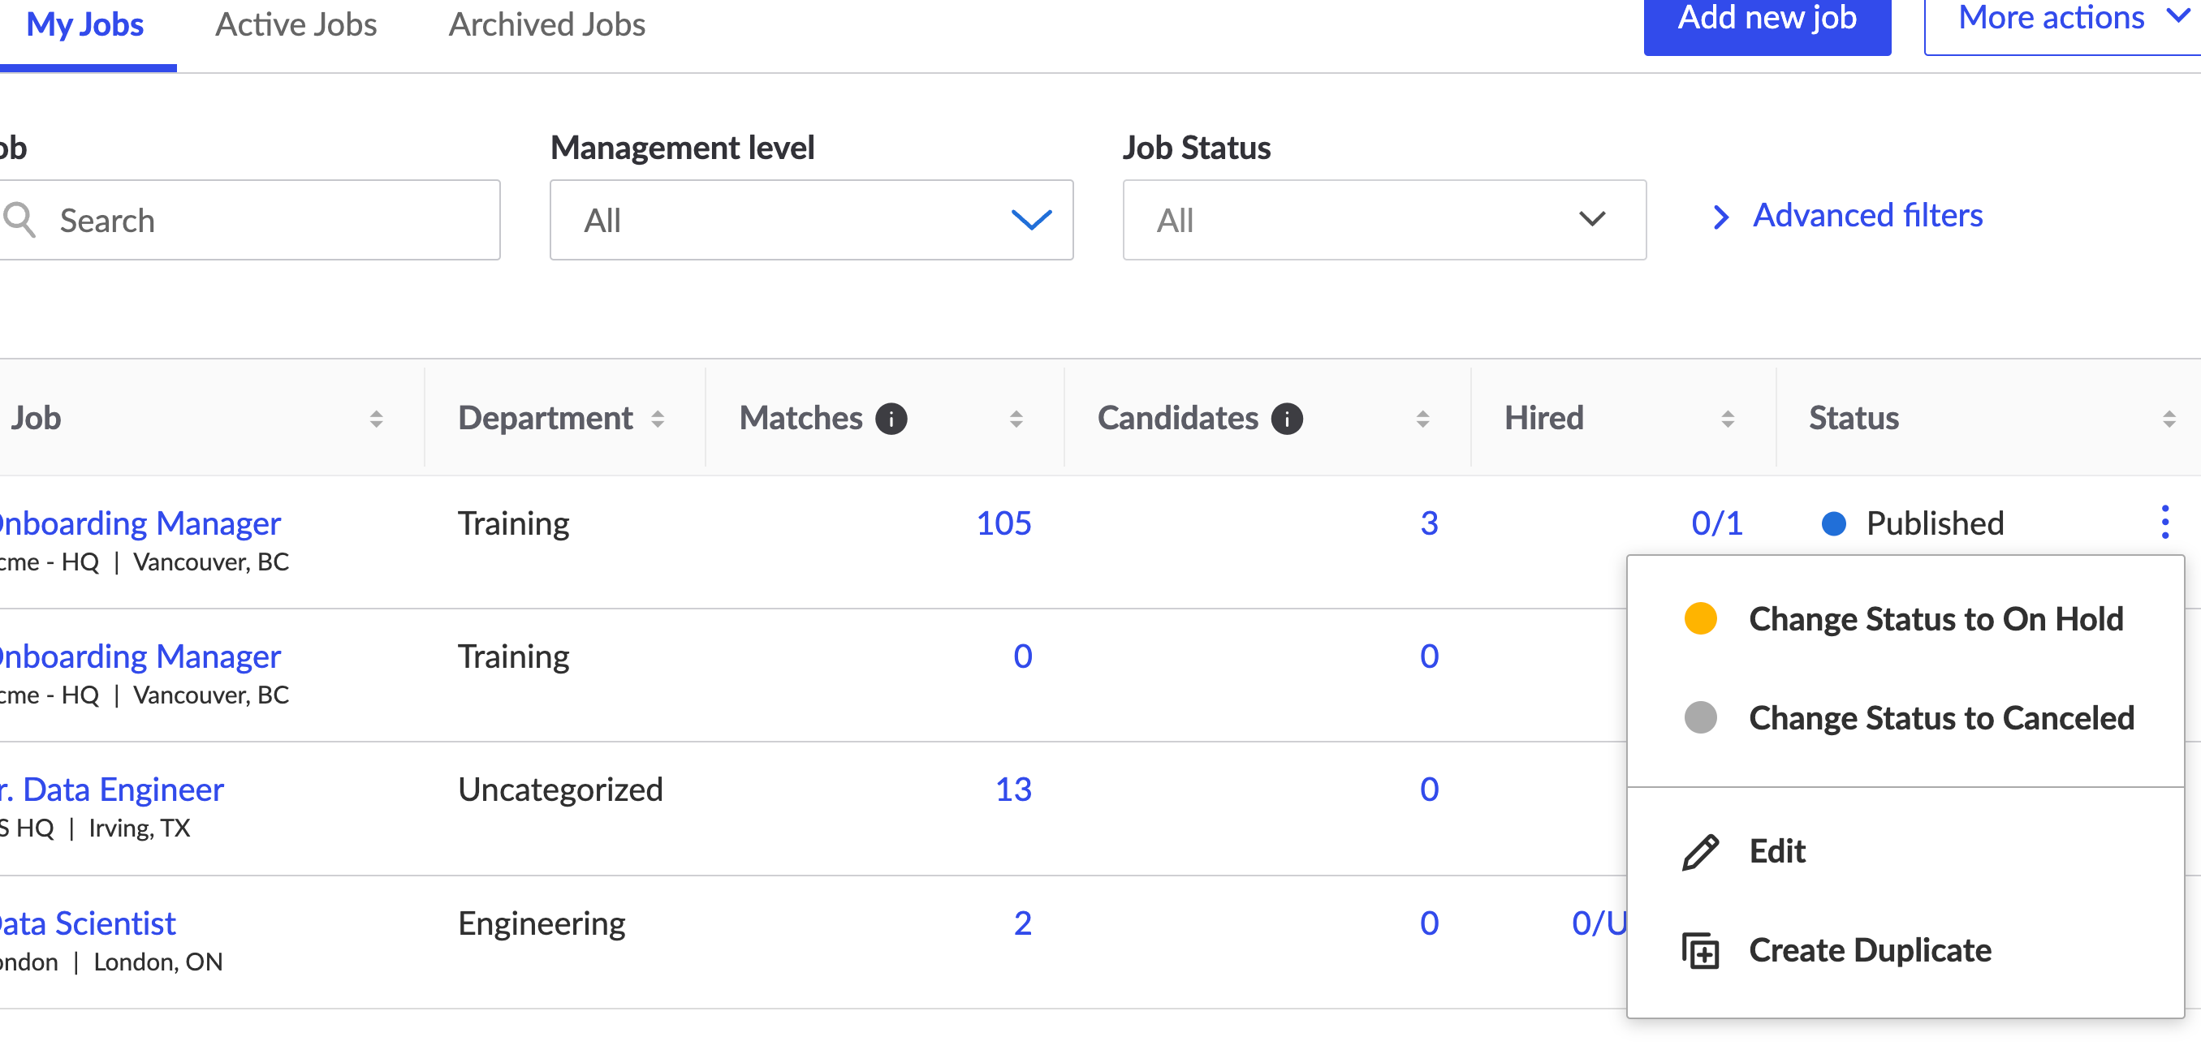Click the three-dot menu for Published job

(x=2164, y=522)
